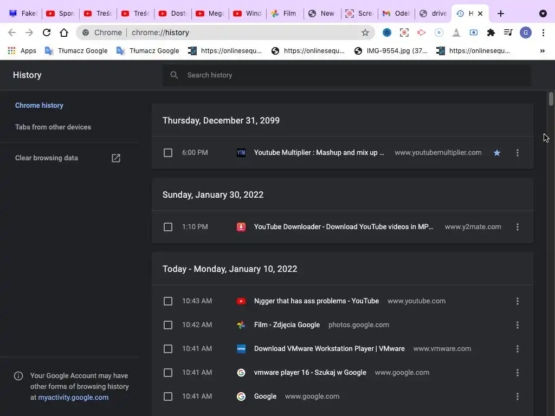Viewport: 555px width, 416px height.
Task: Reload the page with the refresh icon
Action: tap(47, 32)
